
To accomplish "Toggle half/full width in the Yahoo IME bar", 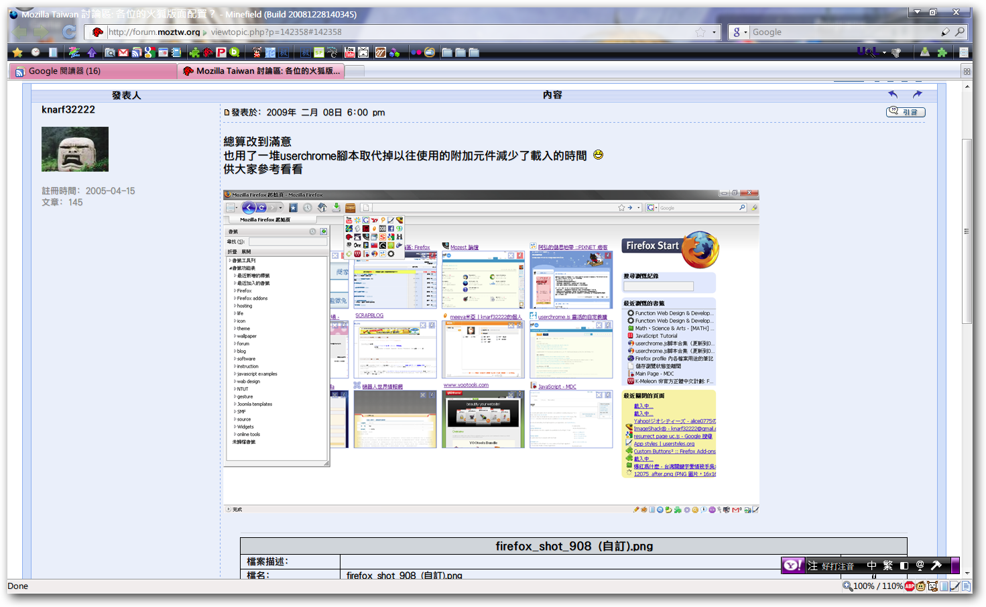I will pos(904,565).
